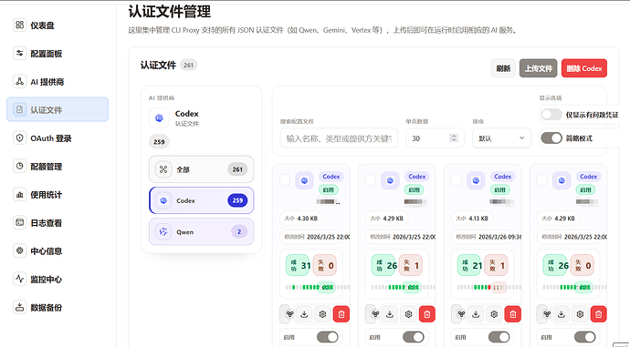Click the 大小 4.30 KB size label

click(301, 219)
